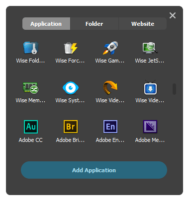189x201 pixels.
Task: Click the 'Wise Forc...' label
Action: coord(70,61)
